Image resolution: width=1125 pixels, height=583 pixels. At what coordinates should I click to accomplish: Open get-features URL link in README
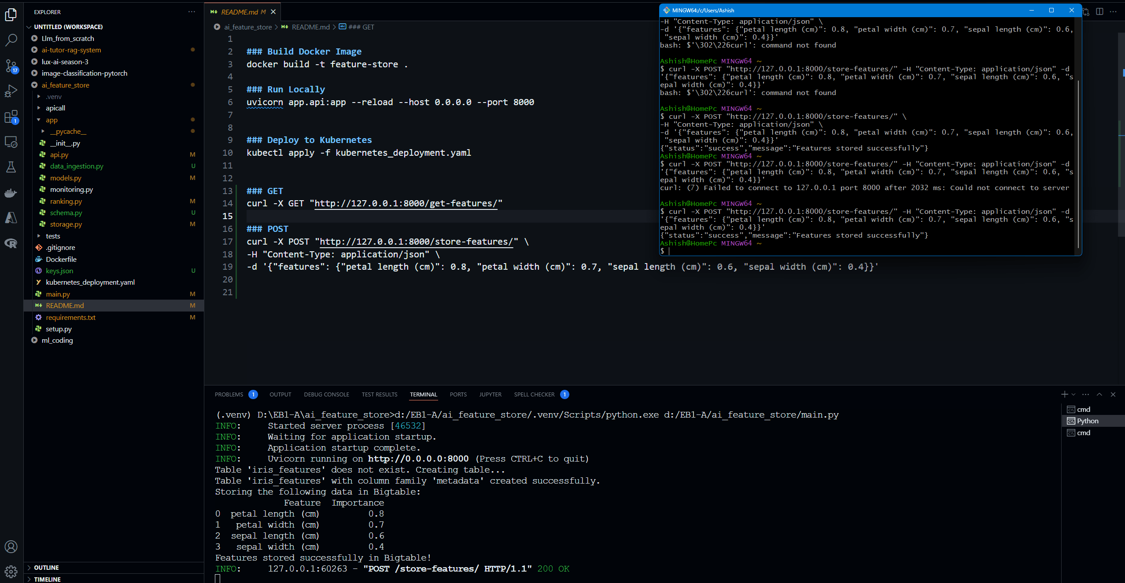pyautogui.click(x=406, y=203)
